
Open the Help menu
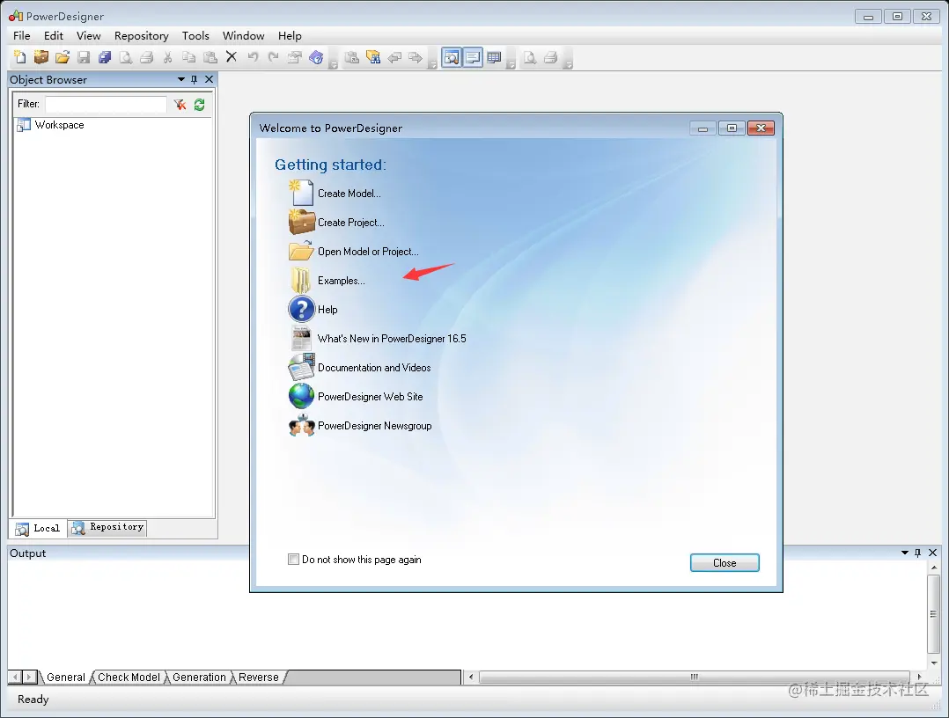(x=290, y=36)
